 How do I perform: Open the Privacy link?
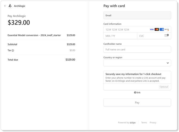coord(153,123)
